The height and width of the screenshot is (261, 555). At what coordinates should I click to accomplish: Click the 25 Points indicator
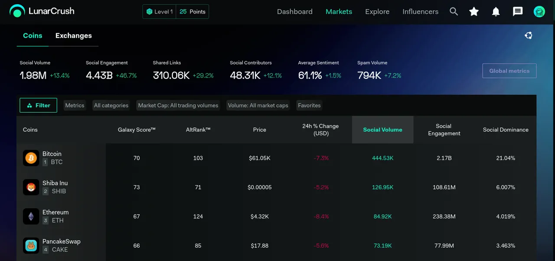[193, 12]
